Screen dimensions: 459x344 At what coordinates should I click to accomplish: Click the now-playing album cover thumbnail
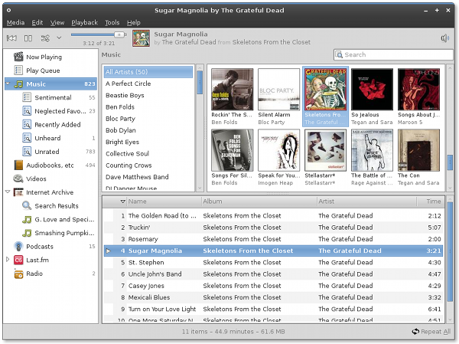click(141, 38)
